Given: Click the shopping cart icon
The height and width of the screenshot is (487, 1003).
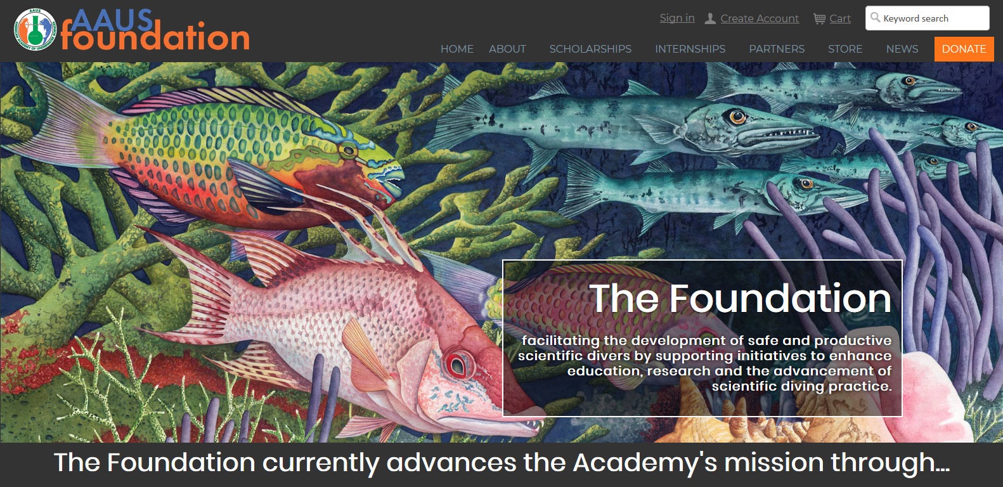Looking at the screenshot, I should (820, 18).
